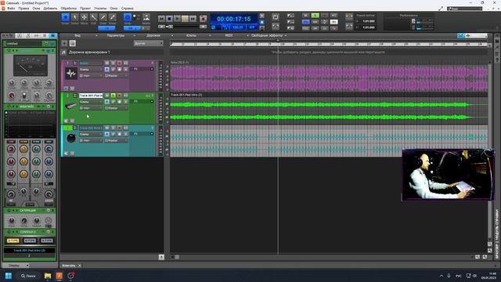
Task: Click the Rewind to start transport button
Action: (x=162, y=19)
